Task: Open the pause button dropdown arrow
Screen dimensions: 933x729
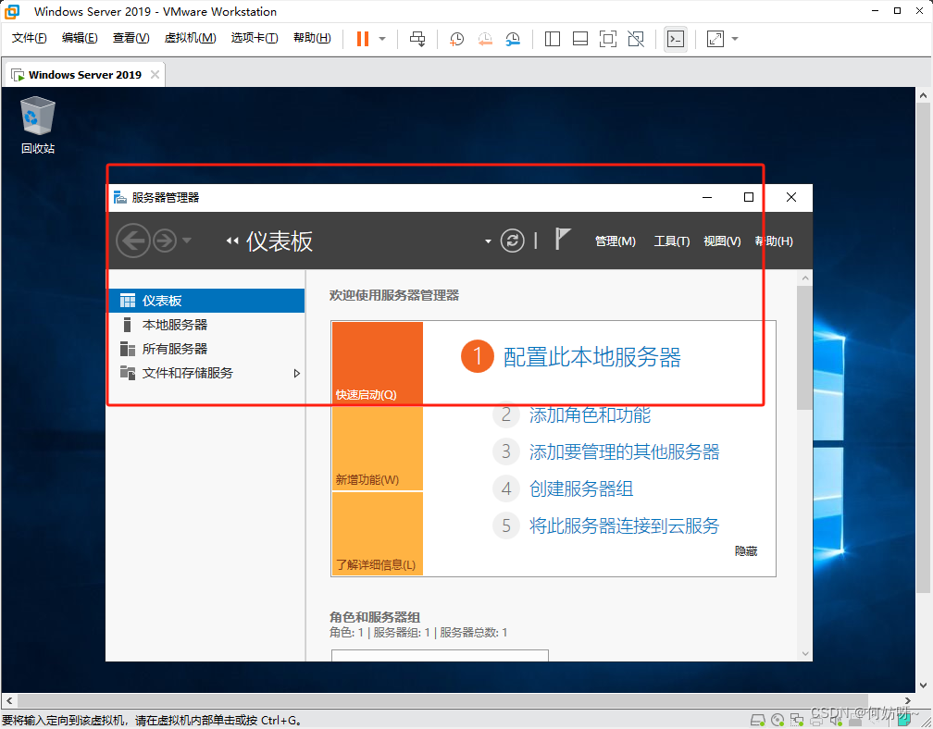Action: pos(382,39)
